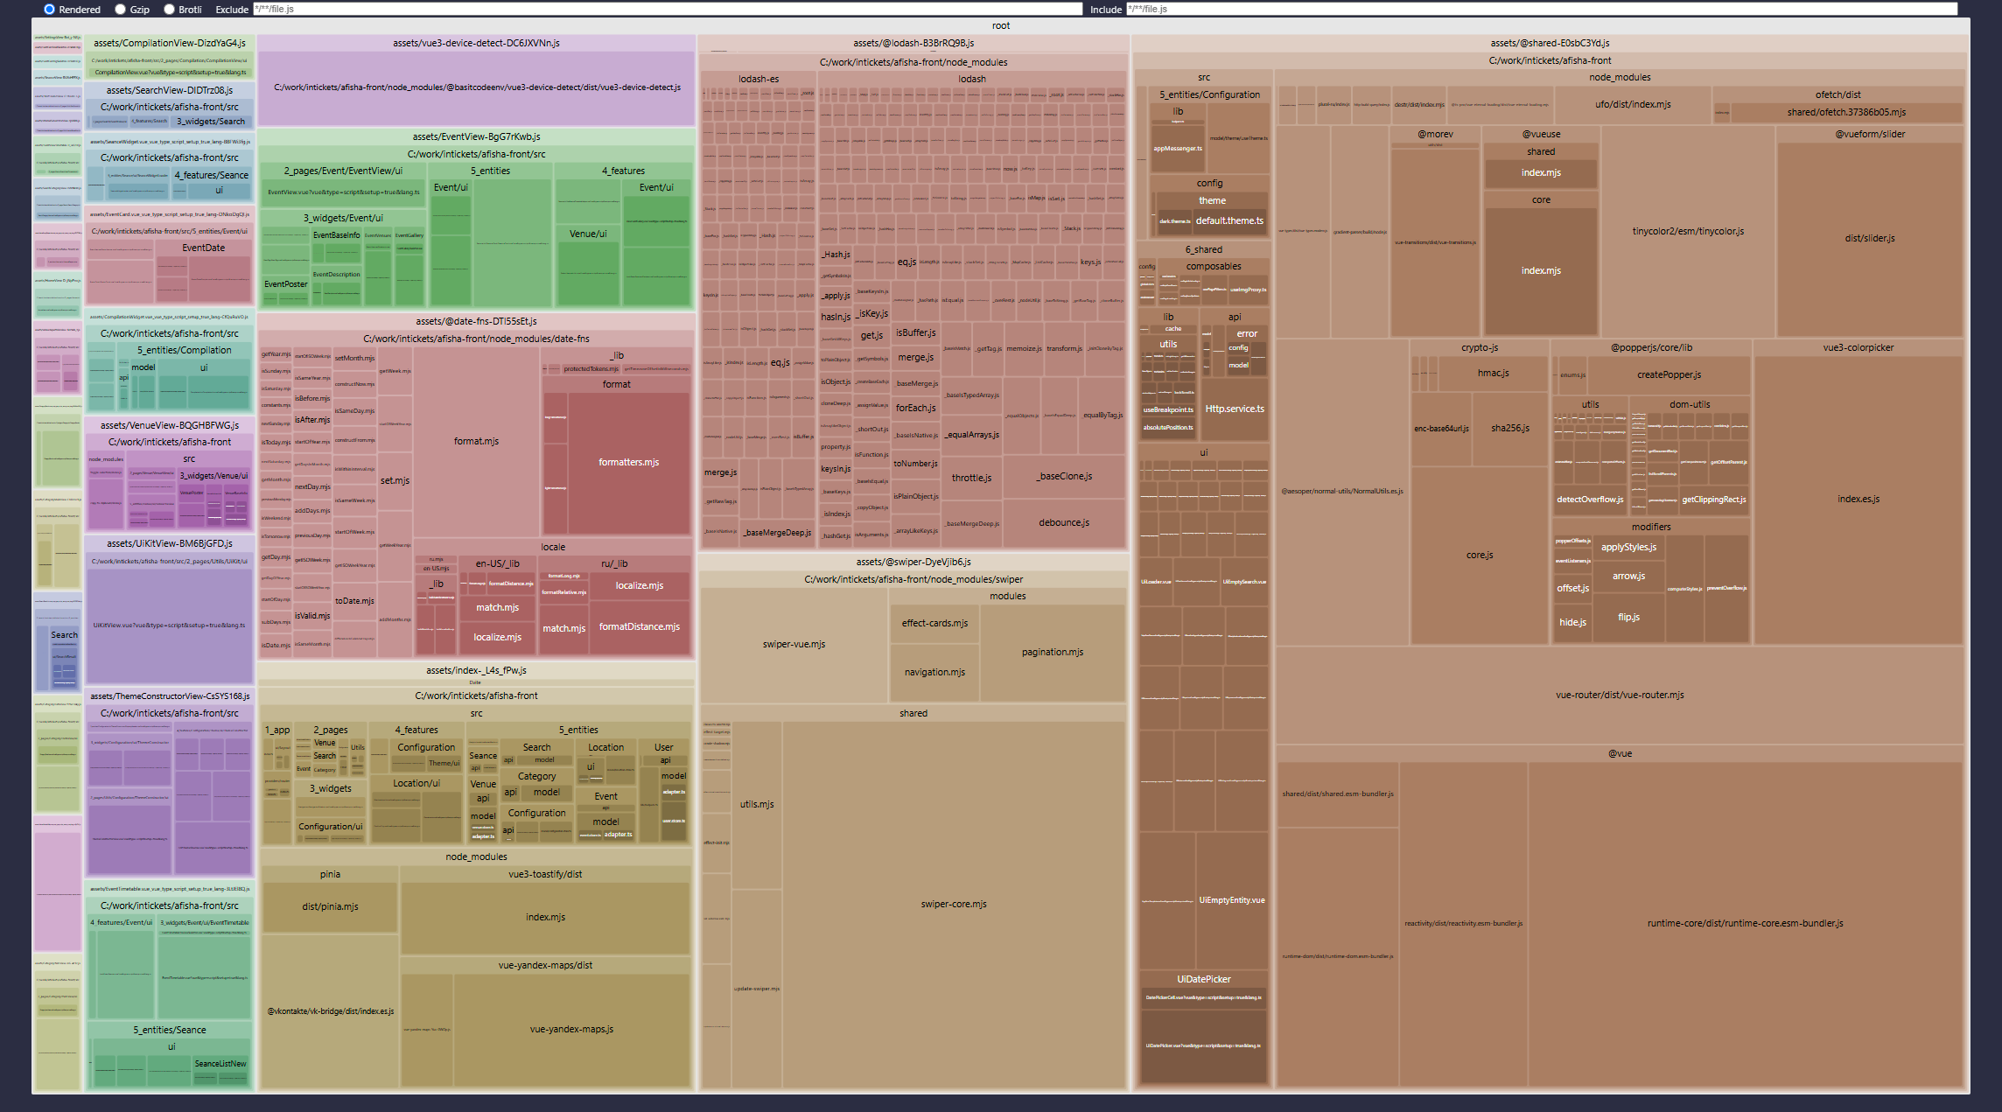Click the dist/pinia.mjs block
This screenshot has height=1112, width=2002.
click(330, 906)
